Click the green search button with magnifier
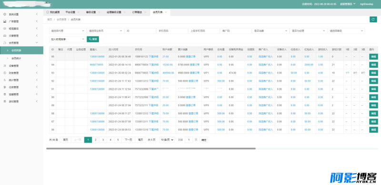Image resolution: width=381 pixels, height=185 pixels. [93, 39]
